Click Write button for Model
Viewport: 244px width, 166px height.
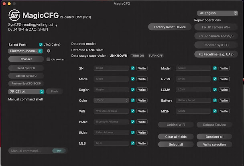224,68
